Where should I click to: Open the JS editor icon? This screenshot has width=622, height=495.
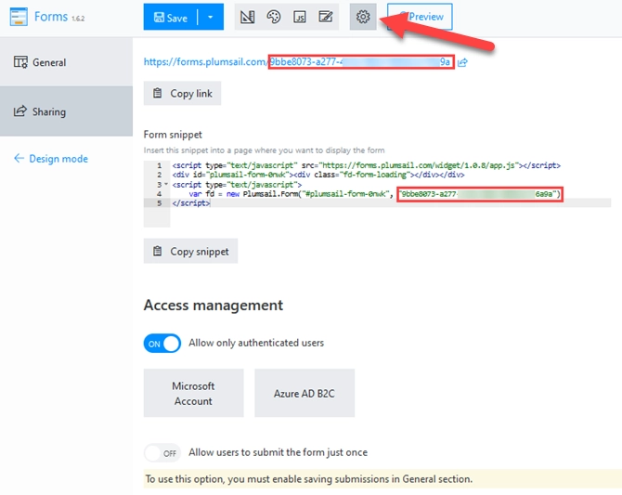pyautogui.click(x=300, y=17)
